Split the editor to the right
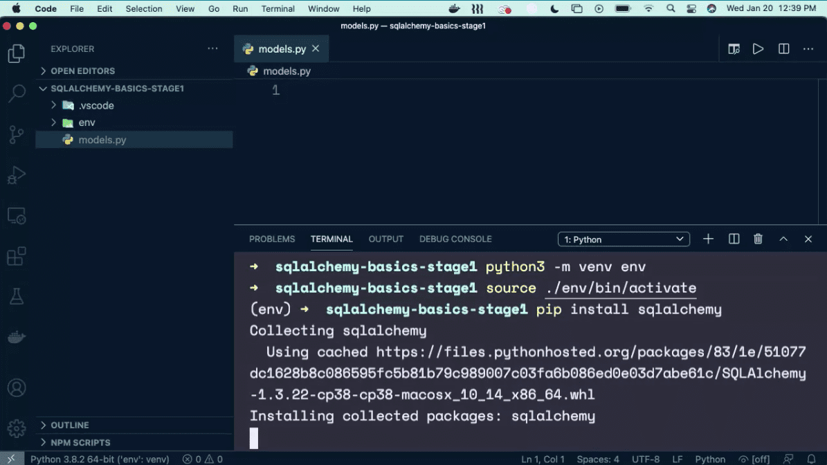This screenshot has height=465, width=827. click(x=784, y=49)
